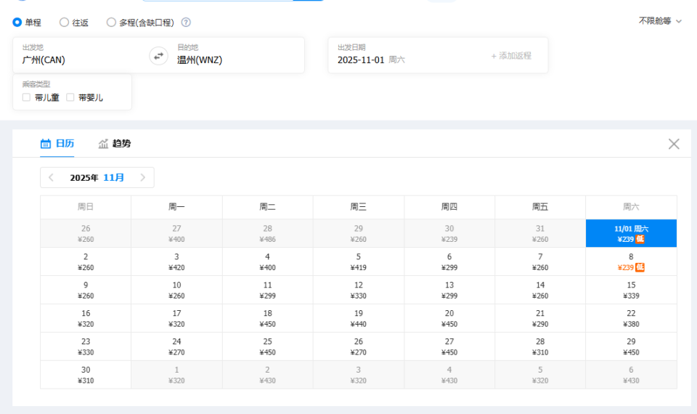This screenshot has width=697, height=414.
Task: Pick greyed December 2 priced ¥430
Action: click(x=268, y=375)
